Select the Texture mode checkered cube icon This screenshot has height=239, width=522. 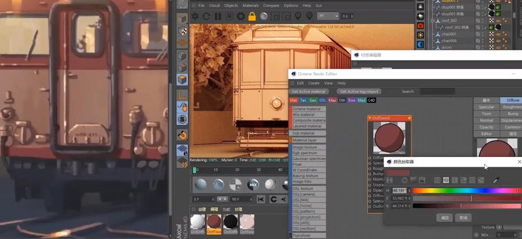coord(182,31)
